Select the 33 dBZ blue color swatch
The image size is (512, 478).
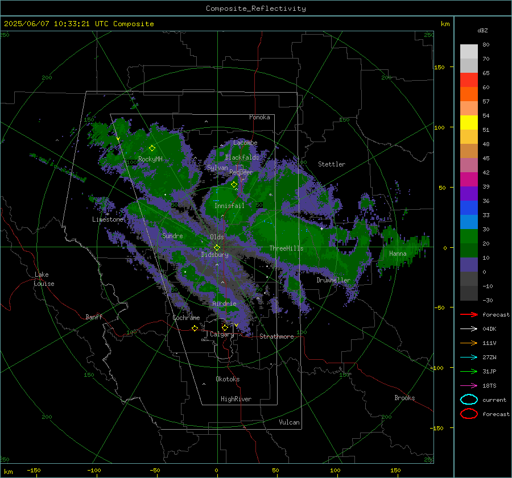point(469,222)
